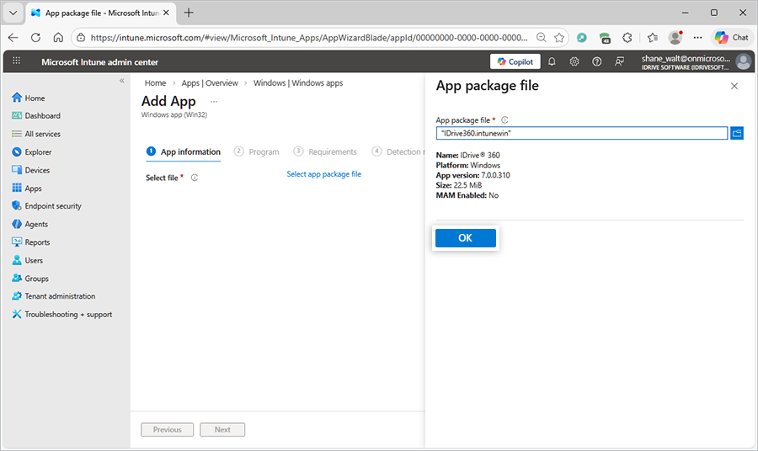Collapse the left navigation menu
This screenshot has height=451, width=758.
coord(121,81)
